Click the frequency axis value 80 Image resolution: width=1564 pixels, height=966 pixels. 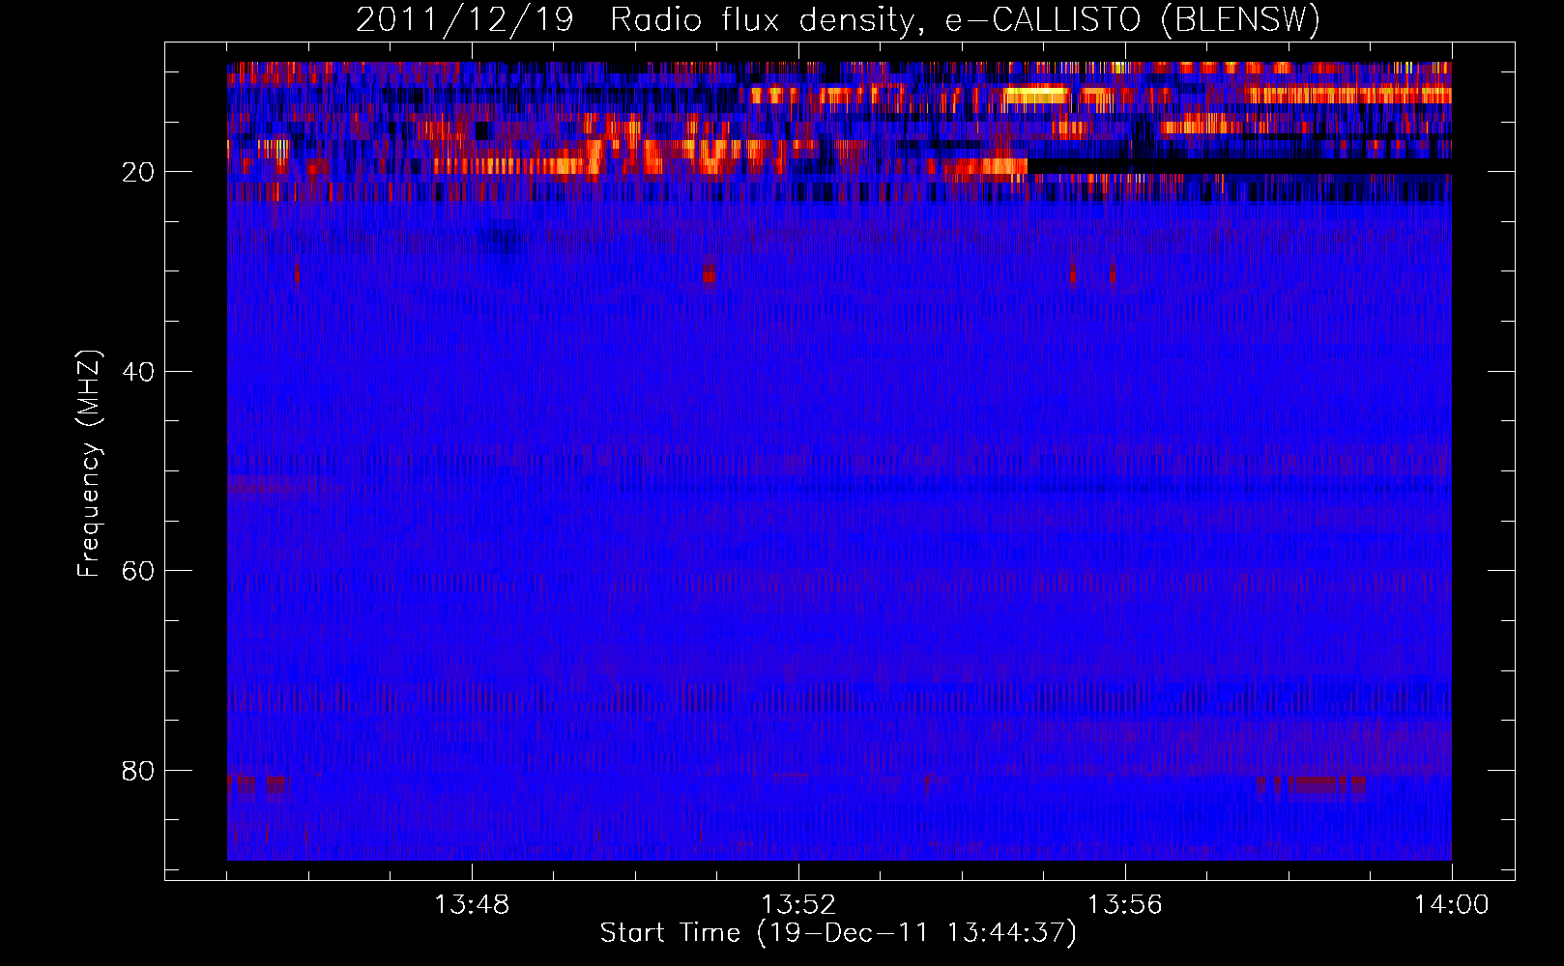pos(139,771)
